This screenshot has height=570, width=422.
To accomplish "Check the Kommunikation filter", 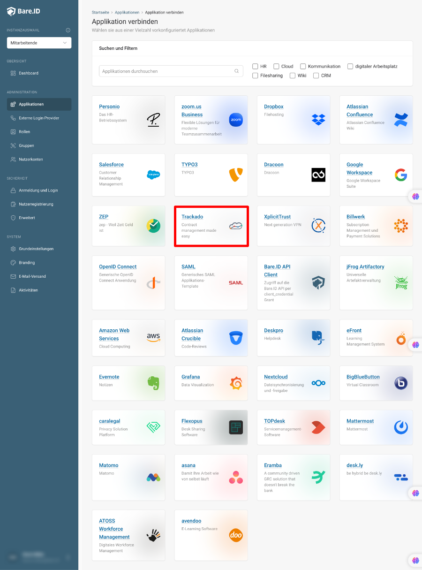I will 303,66.
